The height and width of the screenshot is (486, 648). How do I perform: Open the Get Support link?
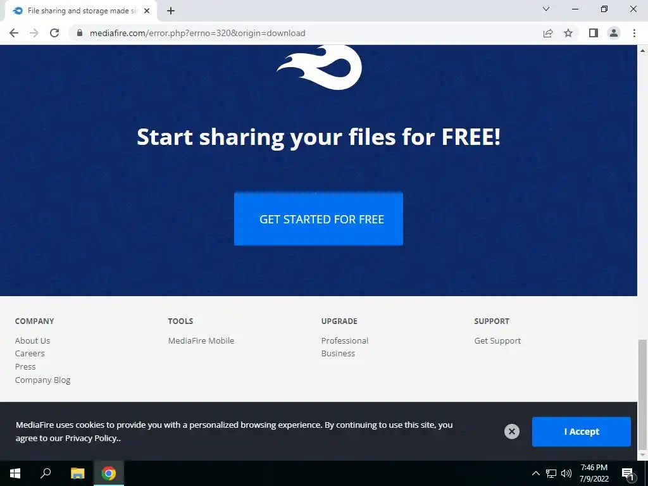(497, 340)
